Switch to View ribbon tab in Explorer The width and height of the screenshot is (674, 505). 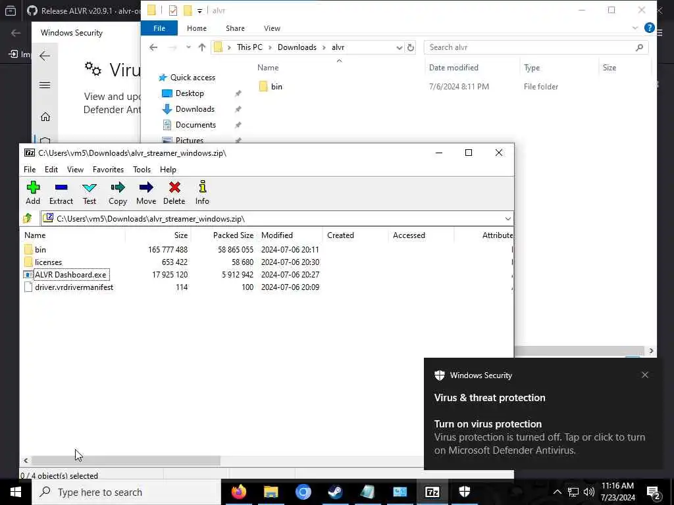(x=272, y=28)
